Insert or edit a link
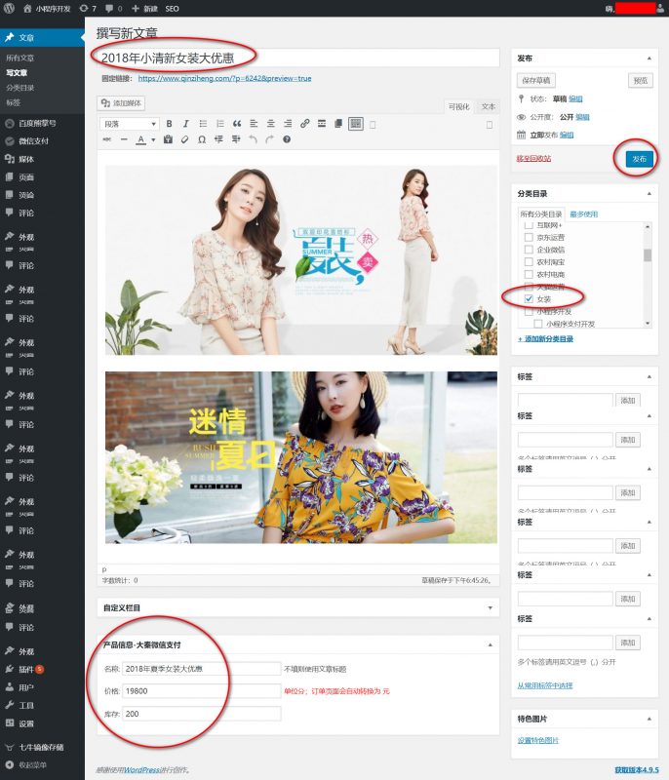 [x=305, y=124]
